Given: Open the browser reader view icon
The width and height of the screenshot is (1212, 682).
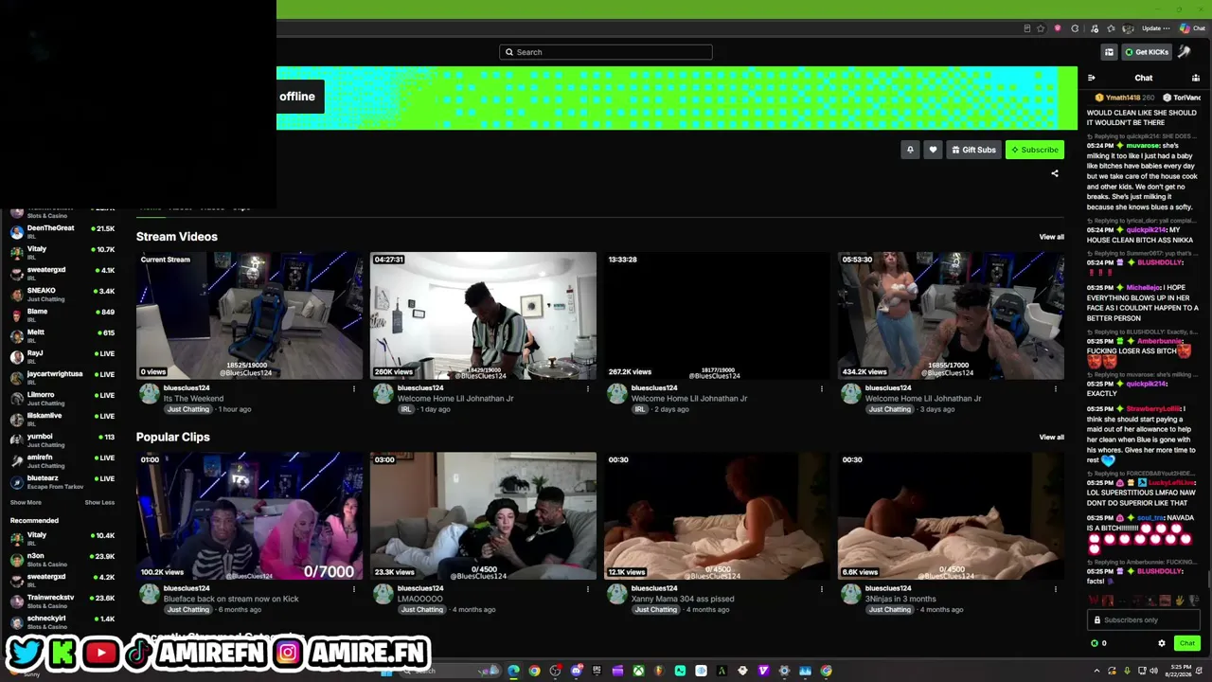Looking at the screenshot, I should [x=1027, y=28].
